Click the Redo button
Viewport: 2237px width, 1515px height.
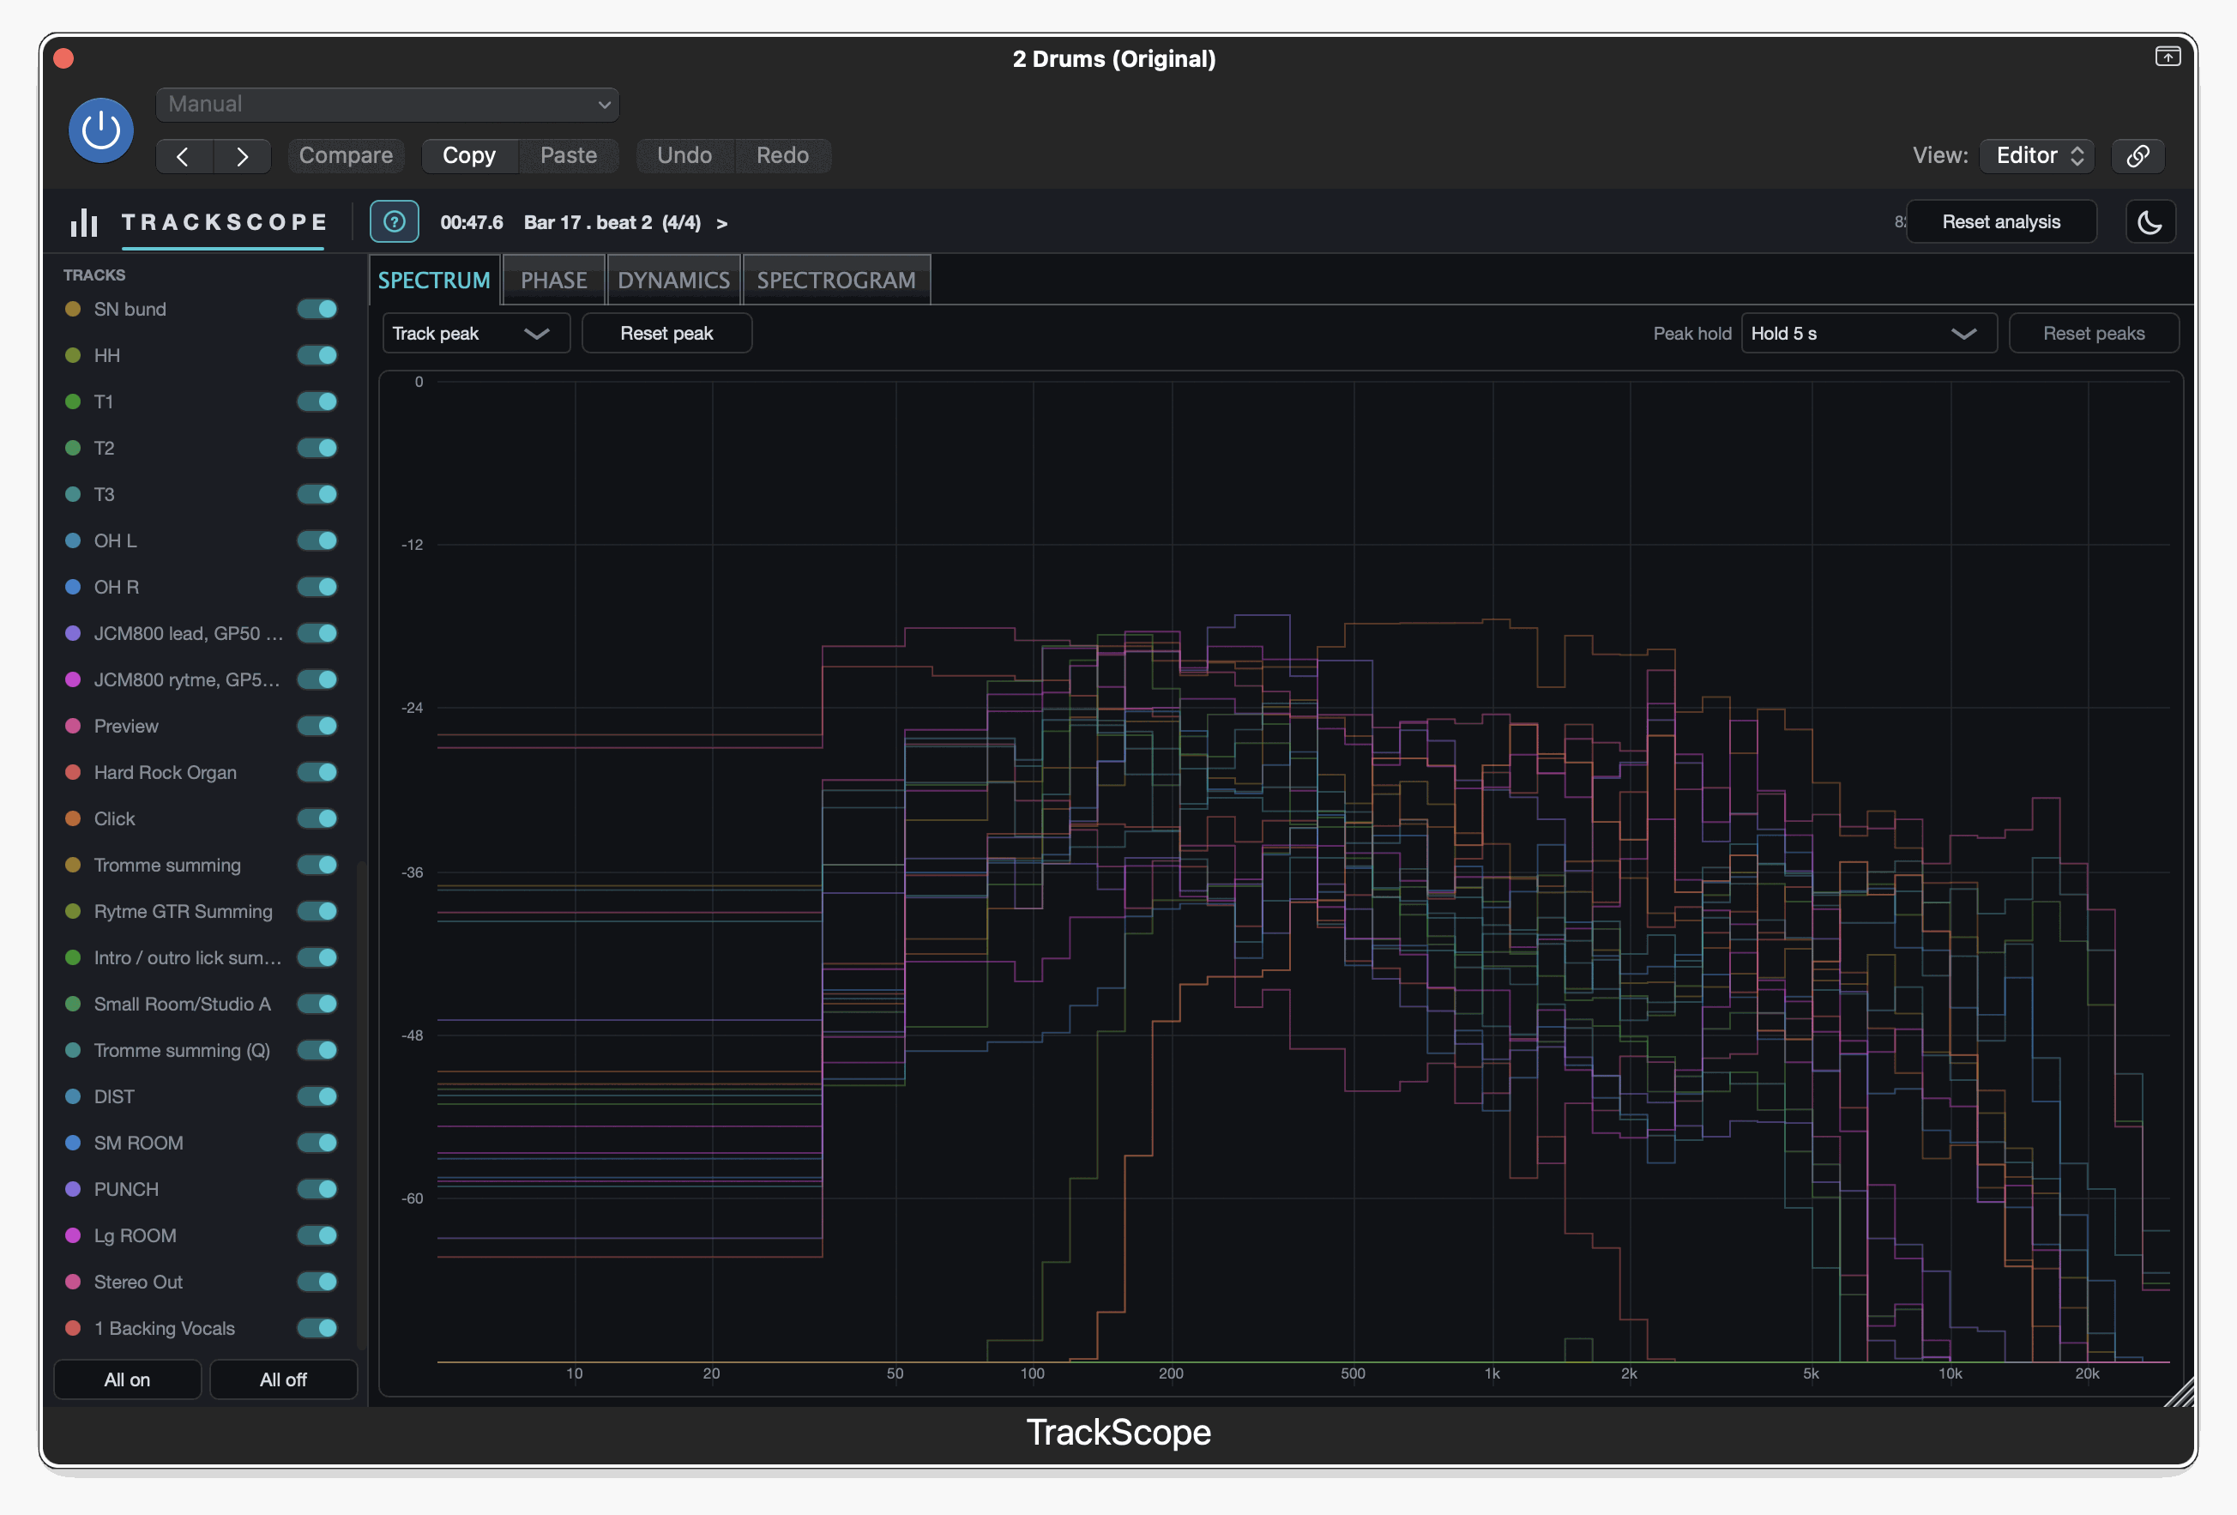click(x=782, y=156)
